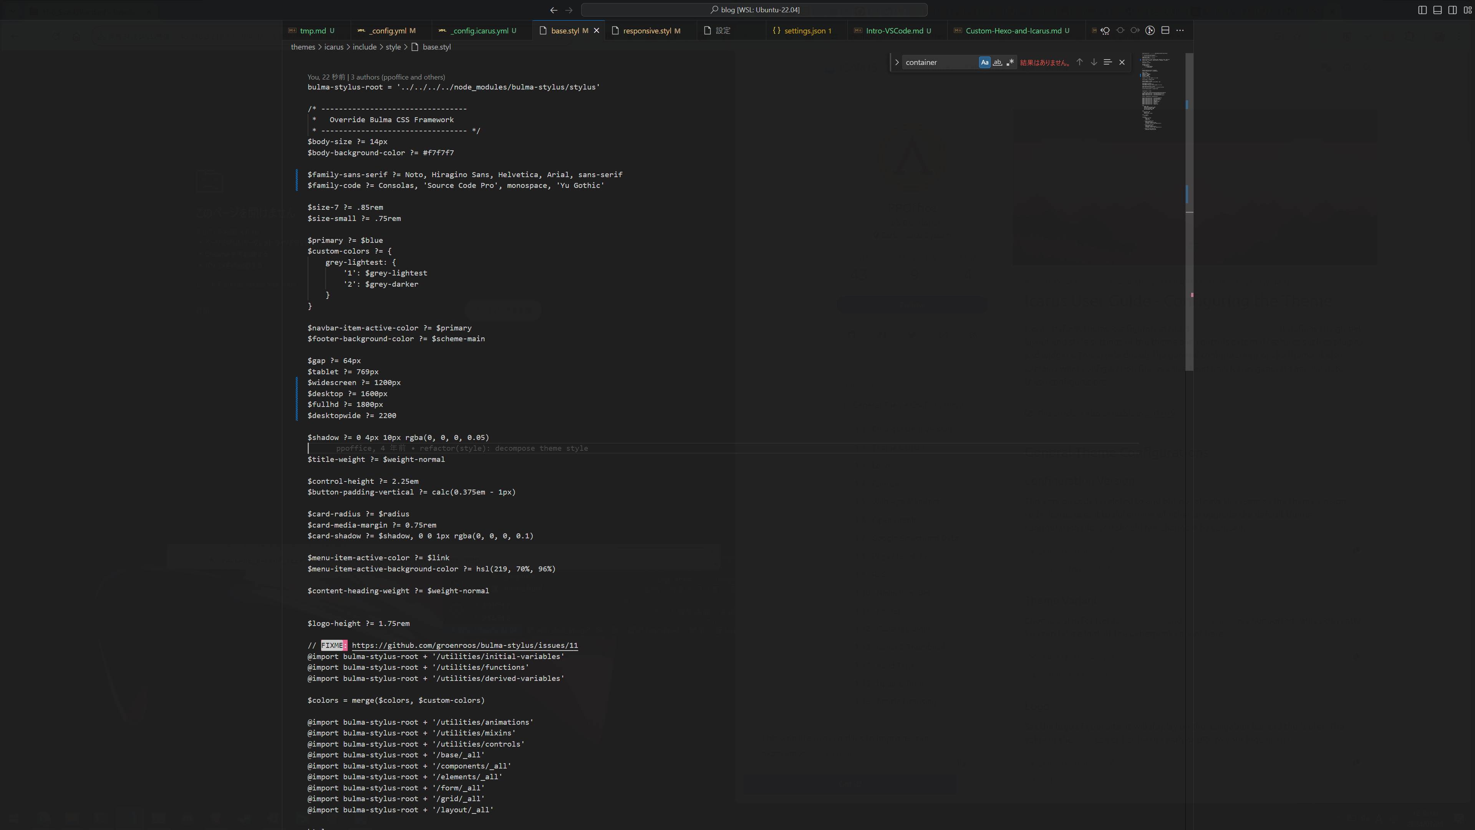Toggle Match Case in the find widget
Screen dimensions: 1475x830
click(x=984, y=62)
